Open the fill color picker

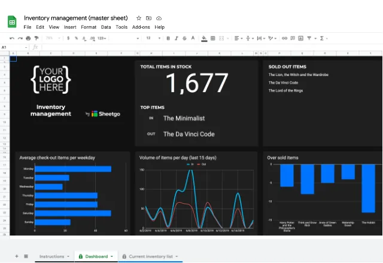(x=204, y=38)
